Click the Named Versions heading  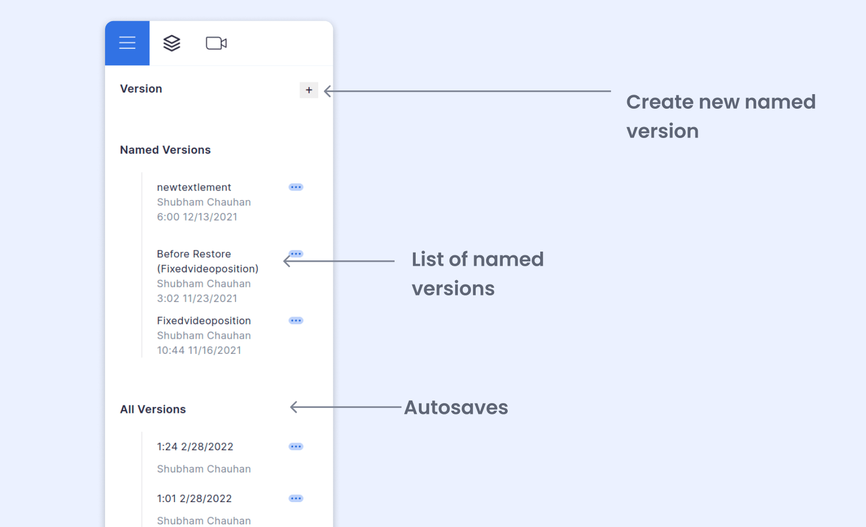point(165,150)
